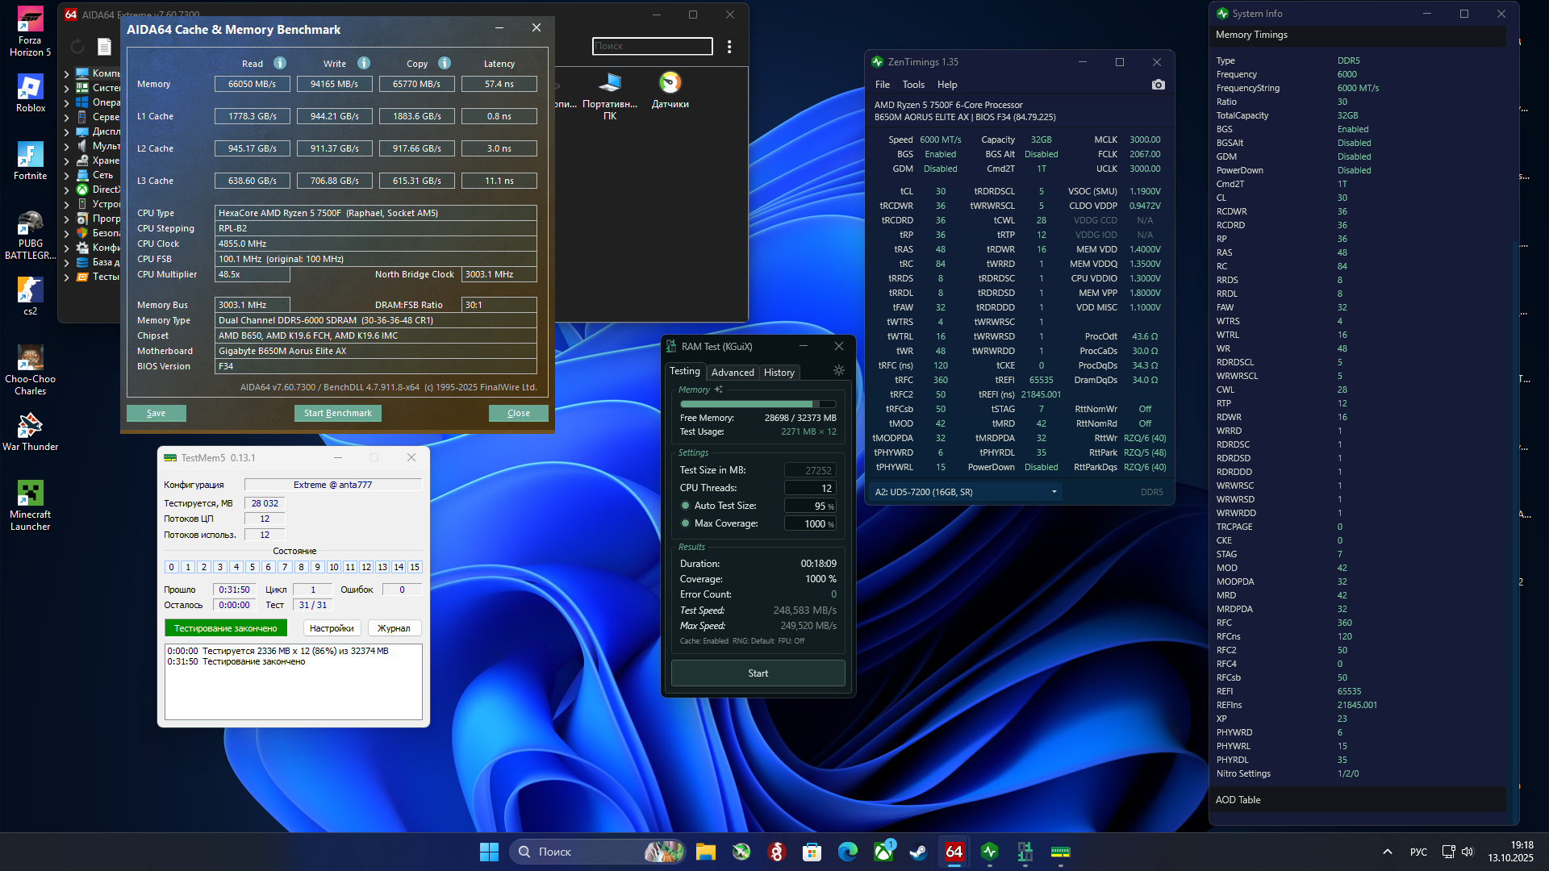Click the Read info icon in AIDA64 benchmark
Viewport: 1549px width, 871px height.
click(279, 63)
